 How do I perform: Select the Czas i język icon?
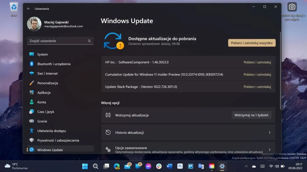point(32,112)
